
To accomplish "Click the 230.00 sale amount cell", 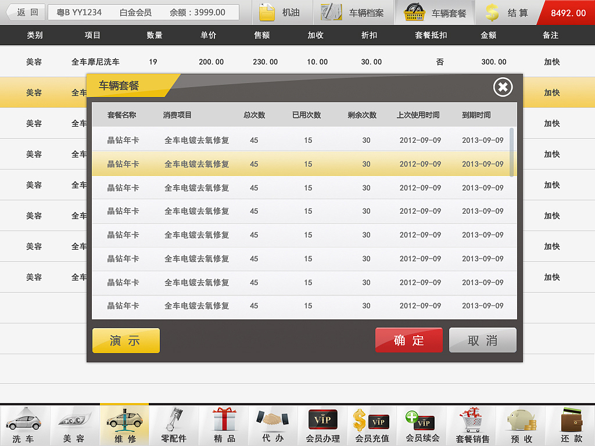I will [265, 62].
